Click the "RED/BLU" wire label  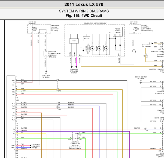71,105
